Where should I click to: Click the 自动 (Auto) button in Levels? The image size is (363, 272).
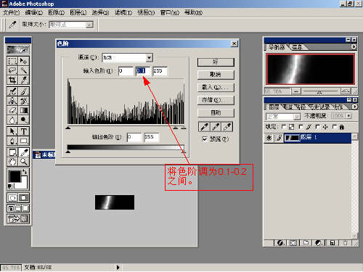pos(216,112)
